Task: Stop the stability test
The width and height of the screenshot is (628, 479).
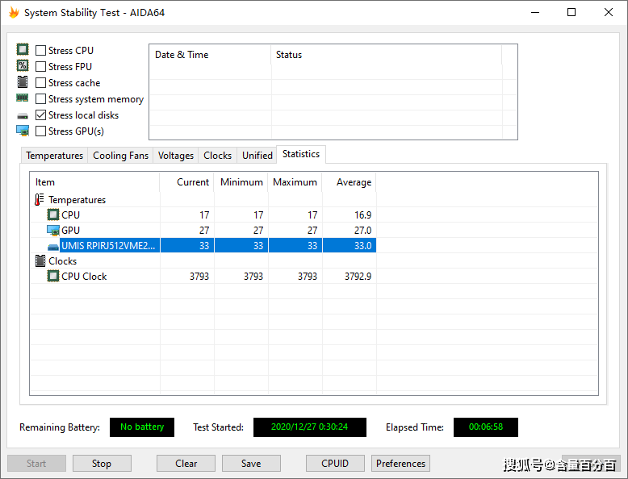Action: [102, 464]
